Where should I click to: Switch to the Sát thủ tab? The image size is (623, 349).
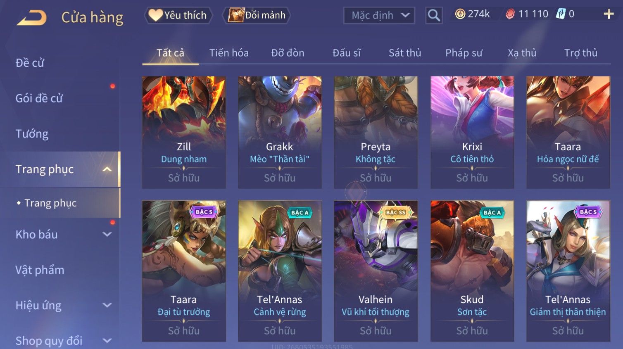coord(405,53)
